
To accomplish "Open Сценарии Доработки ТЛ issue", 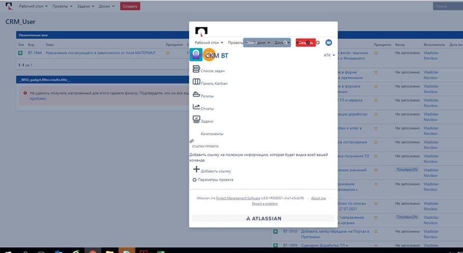I will [x=325, y=246].
